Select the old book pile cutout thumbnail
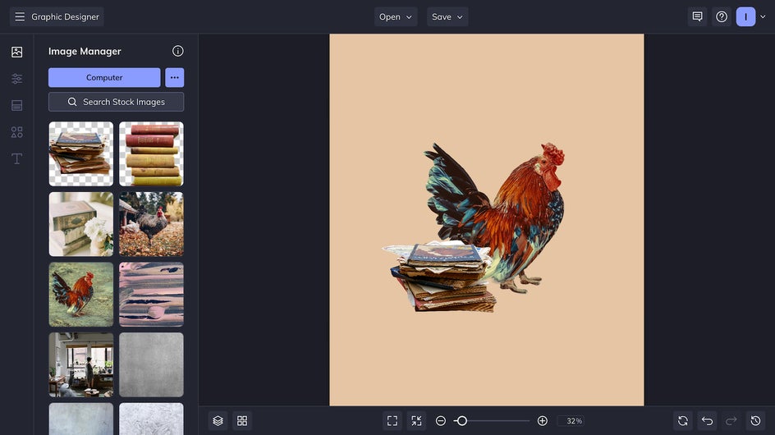 point(81,153)
